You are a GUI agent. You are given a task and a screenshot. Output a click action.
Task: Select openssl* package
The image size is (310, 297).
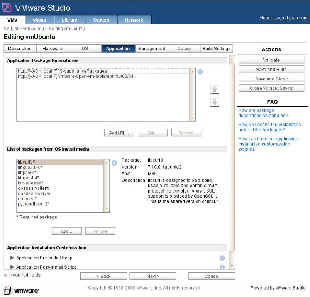point(60,199)
